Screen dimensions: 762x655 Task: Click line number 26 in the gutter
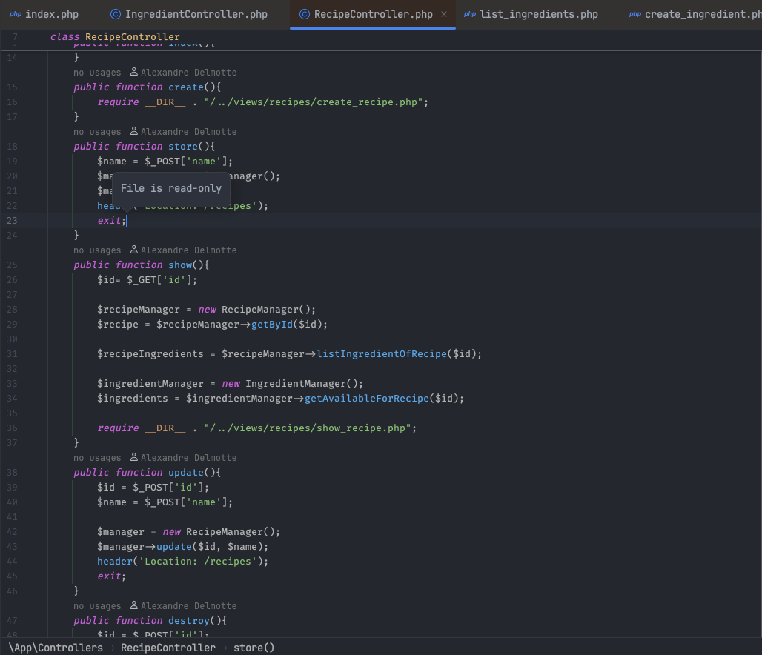[12, 280]
